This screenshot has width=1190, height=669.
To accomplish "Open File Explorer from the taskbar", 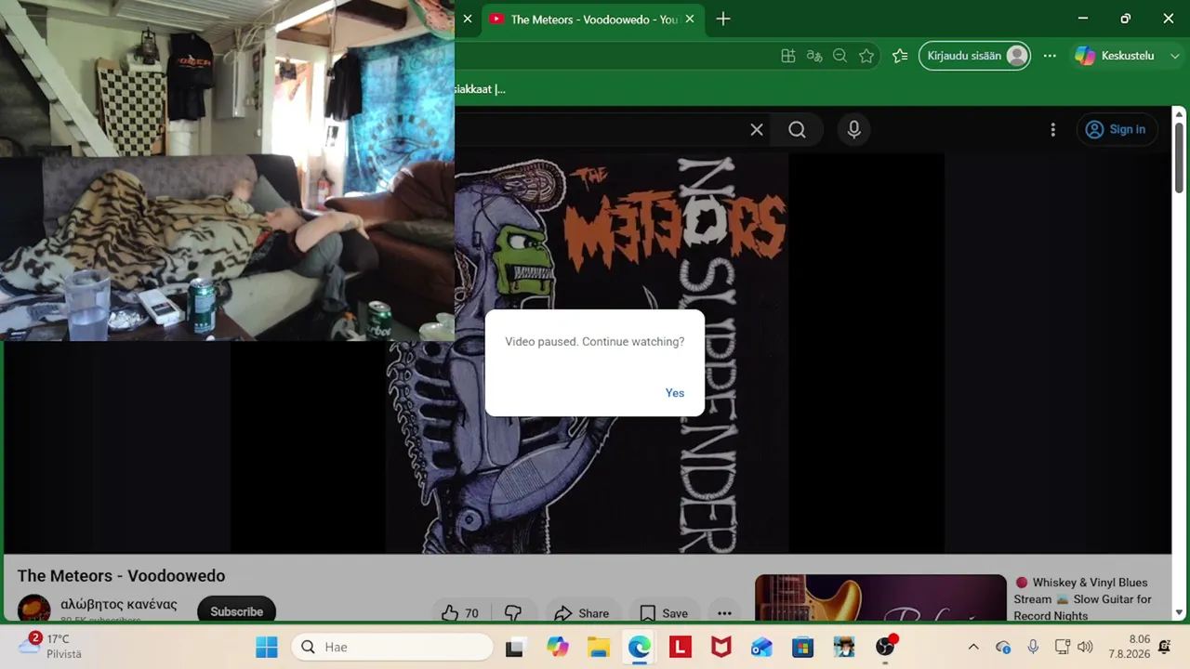I will click(599, 647).
